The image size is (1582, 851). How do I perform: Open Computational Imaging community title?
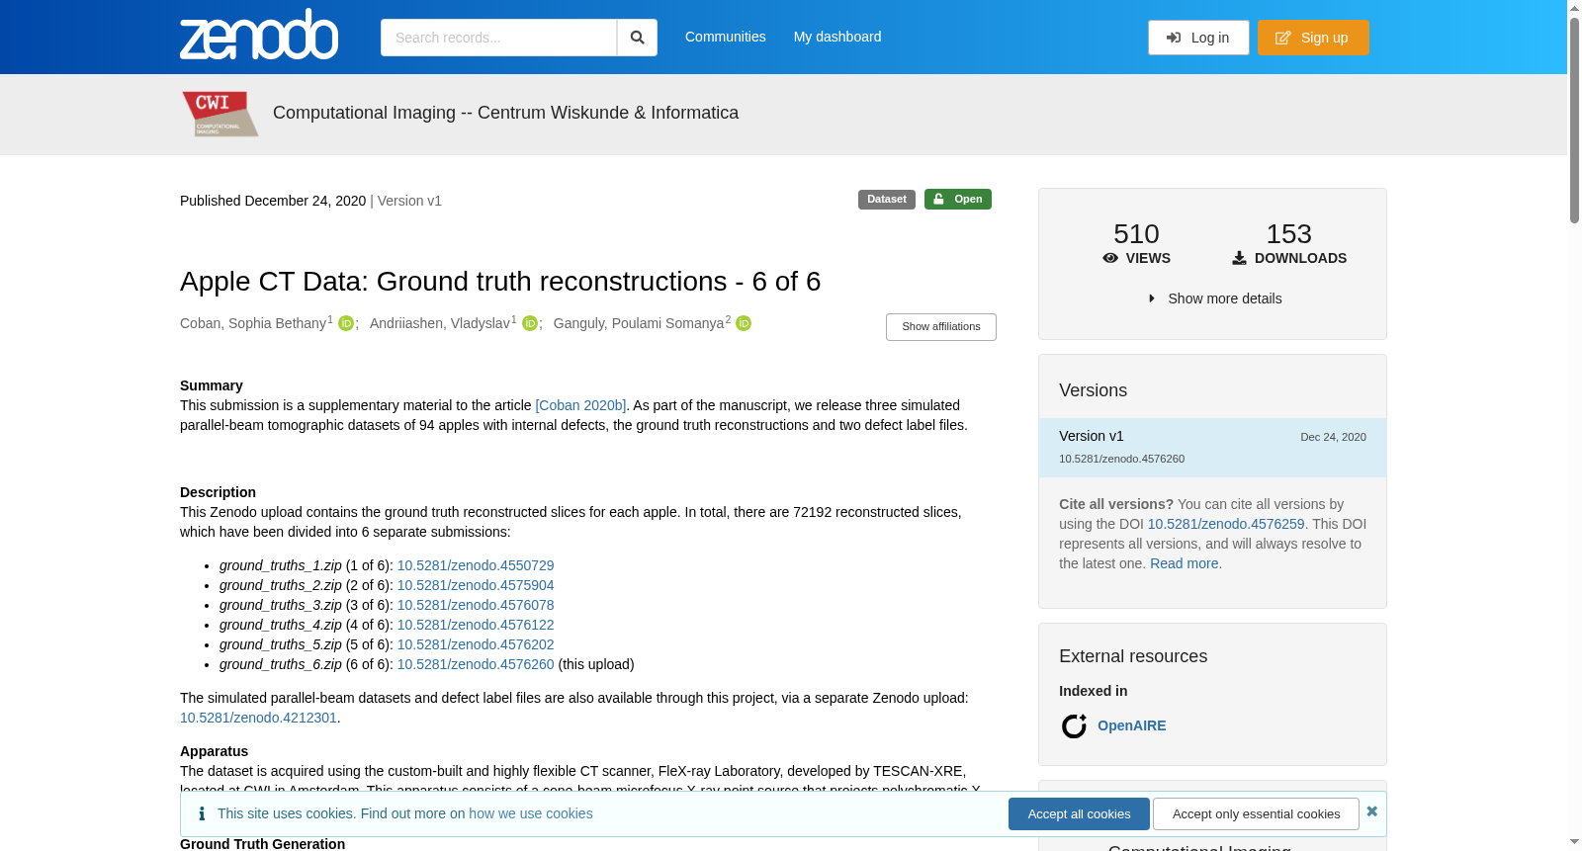[x=505, y=113]
